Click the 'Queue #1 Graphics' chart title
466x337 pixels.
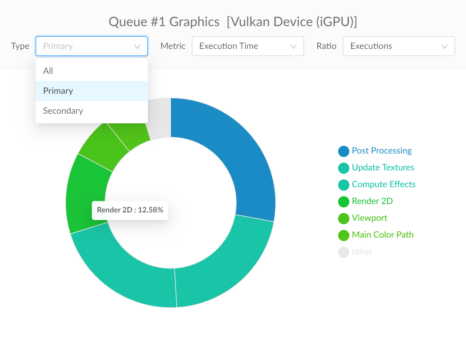click(233, 22)
